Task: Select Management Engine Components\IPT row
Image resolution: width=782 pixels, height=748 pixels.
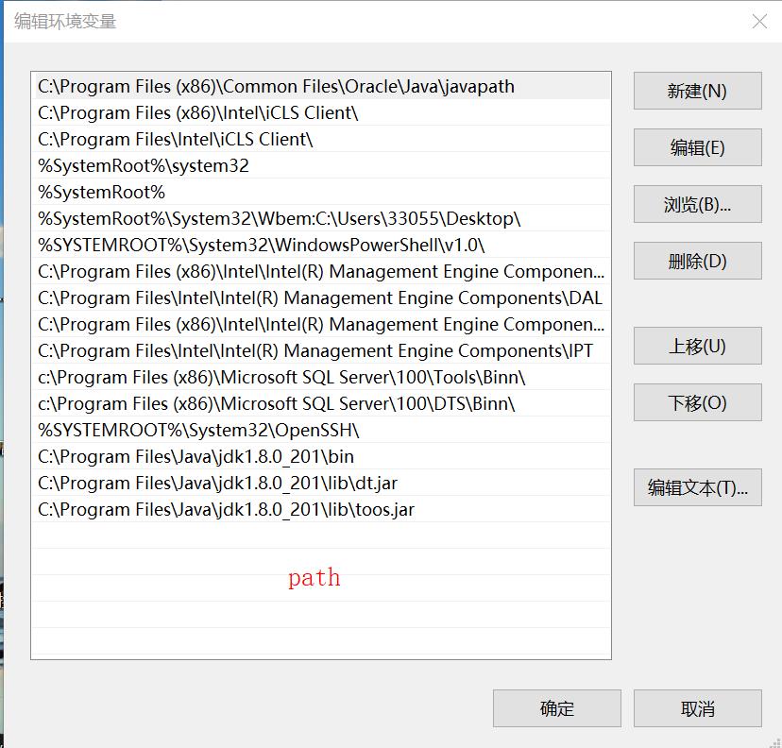Action: [x=321, y=350]
